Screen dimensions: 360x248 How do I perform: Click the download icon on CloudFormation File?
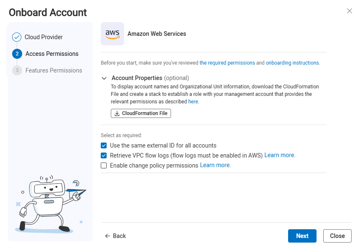pyautogui.click(x=117, y=113)
